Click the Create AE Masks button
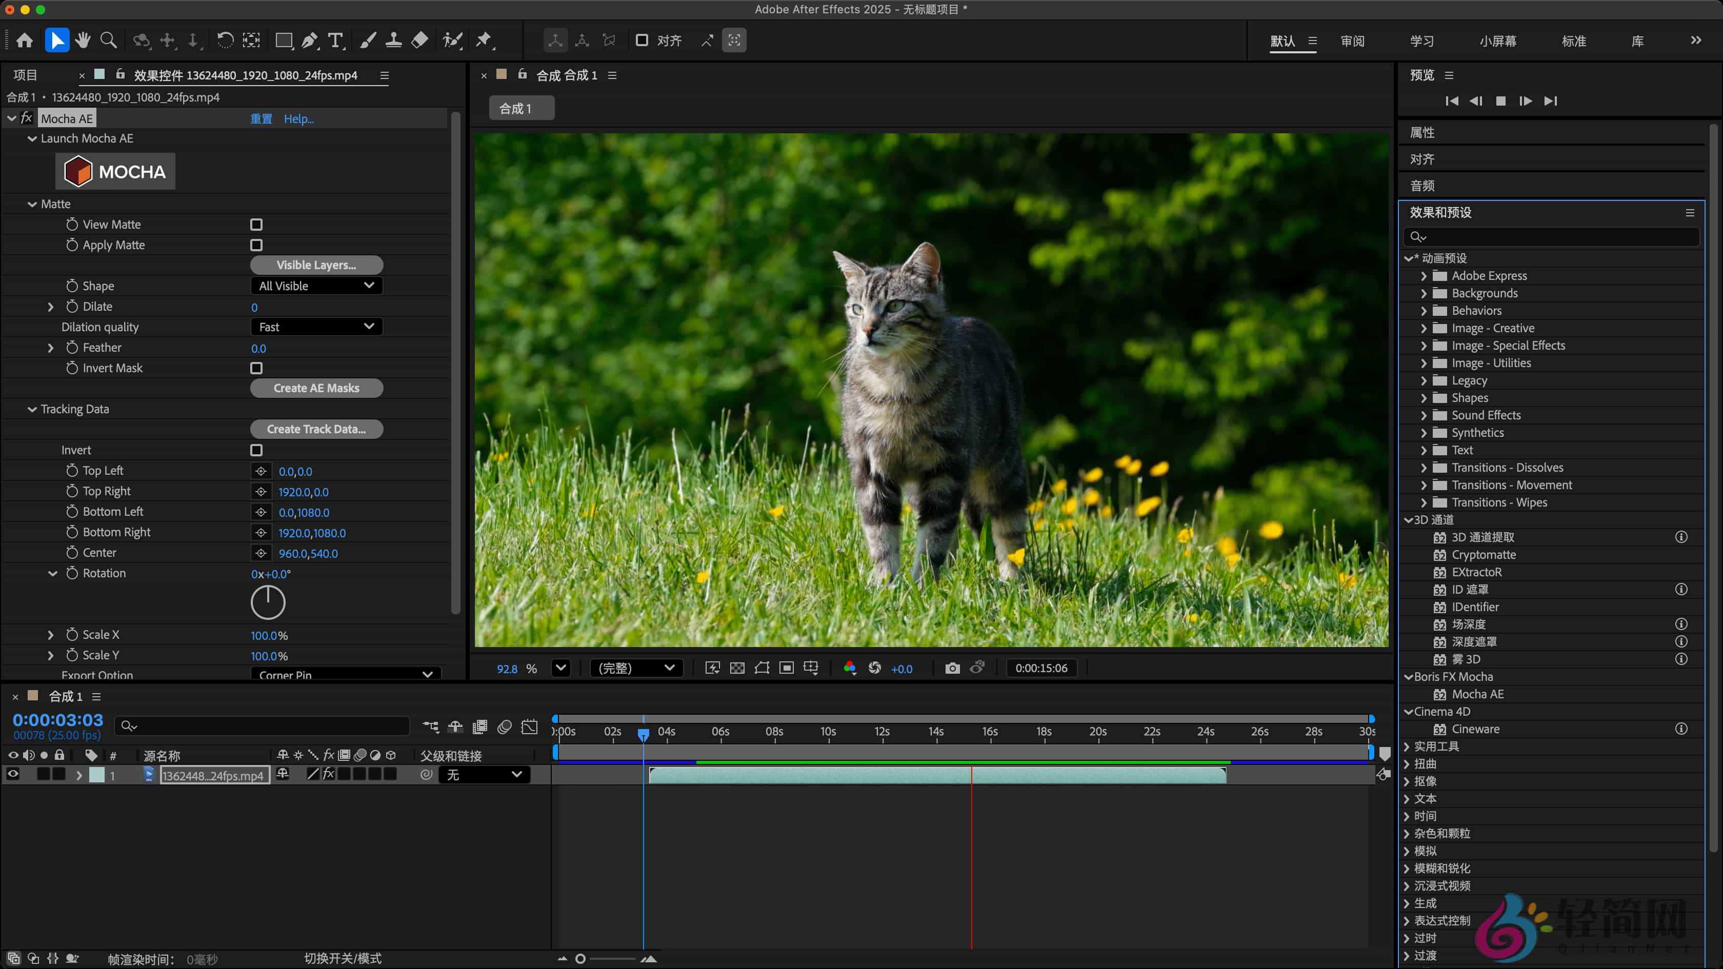This screenshot has height=969, width=1723. pyautogui.click(x=316, y=388)
